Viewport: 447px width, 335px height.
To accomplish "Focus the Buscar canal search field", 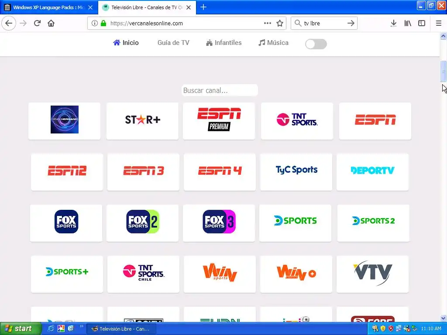I will click(x=220, y=90).
